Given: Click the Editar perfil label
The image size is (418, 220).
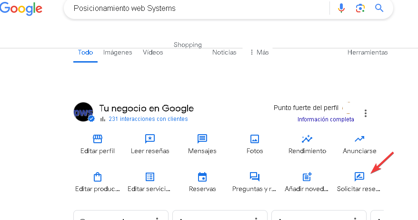Looking at the screenshot, I should [98, 151].
